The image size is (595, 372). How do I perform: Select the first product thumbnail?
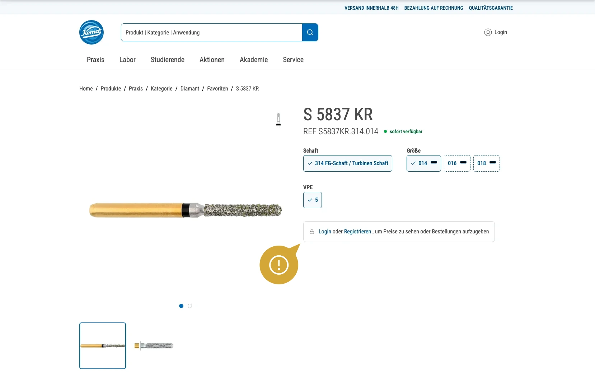103,346
